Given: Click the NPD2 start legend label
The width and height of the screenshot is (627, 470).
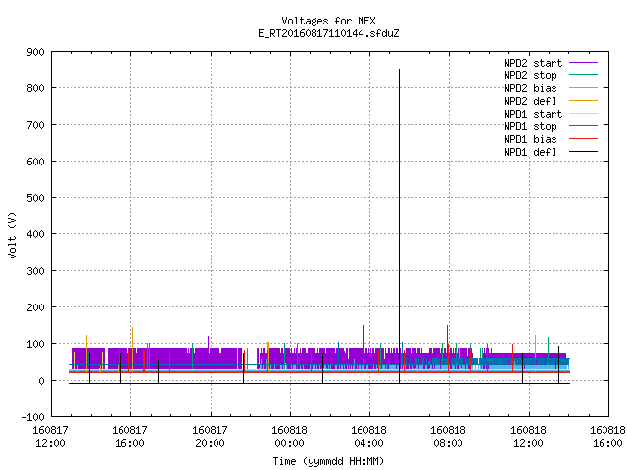Looking at the screenshot, I should pyautogui.click(x=533, y=63).
